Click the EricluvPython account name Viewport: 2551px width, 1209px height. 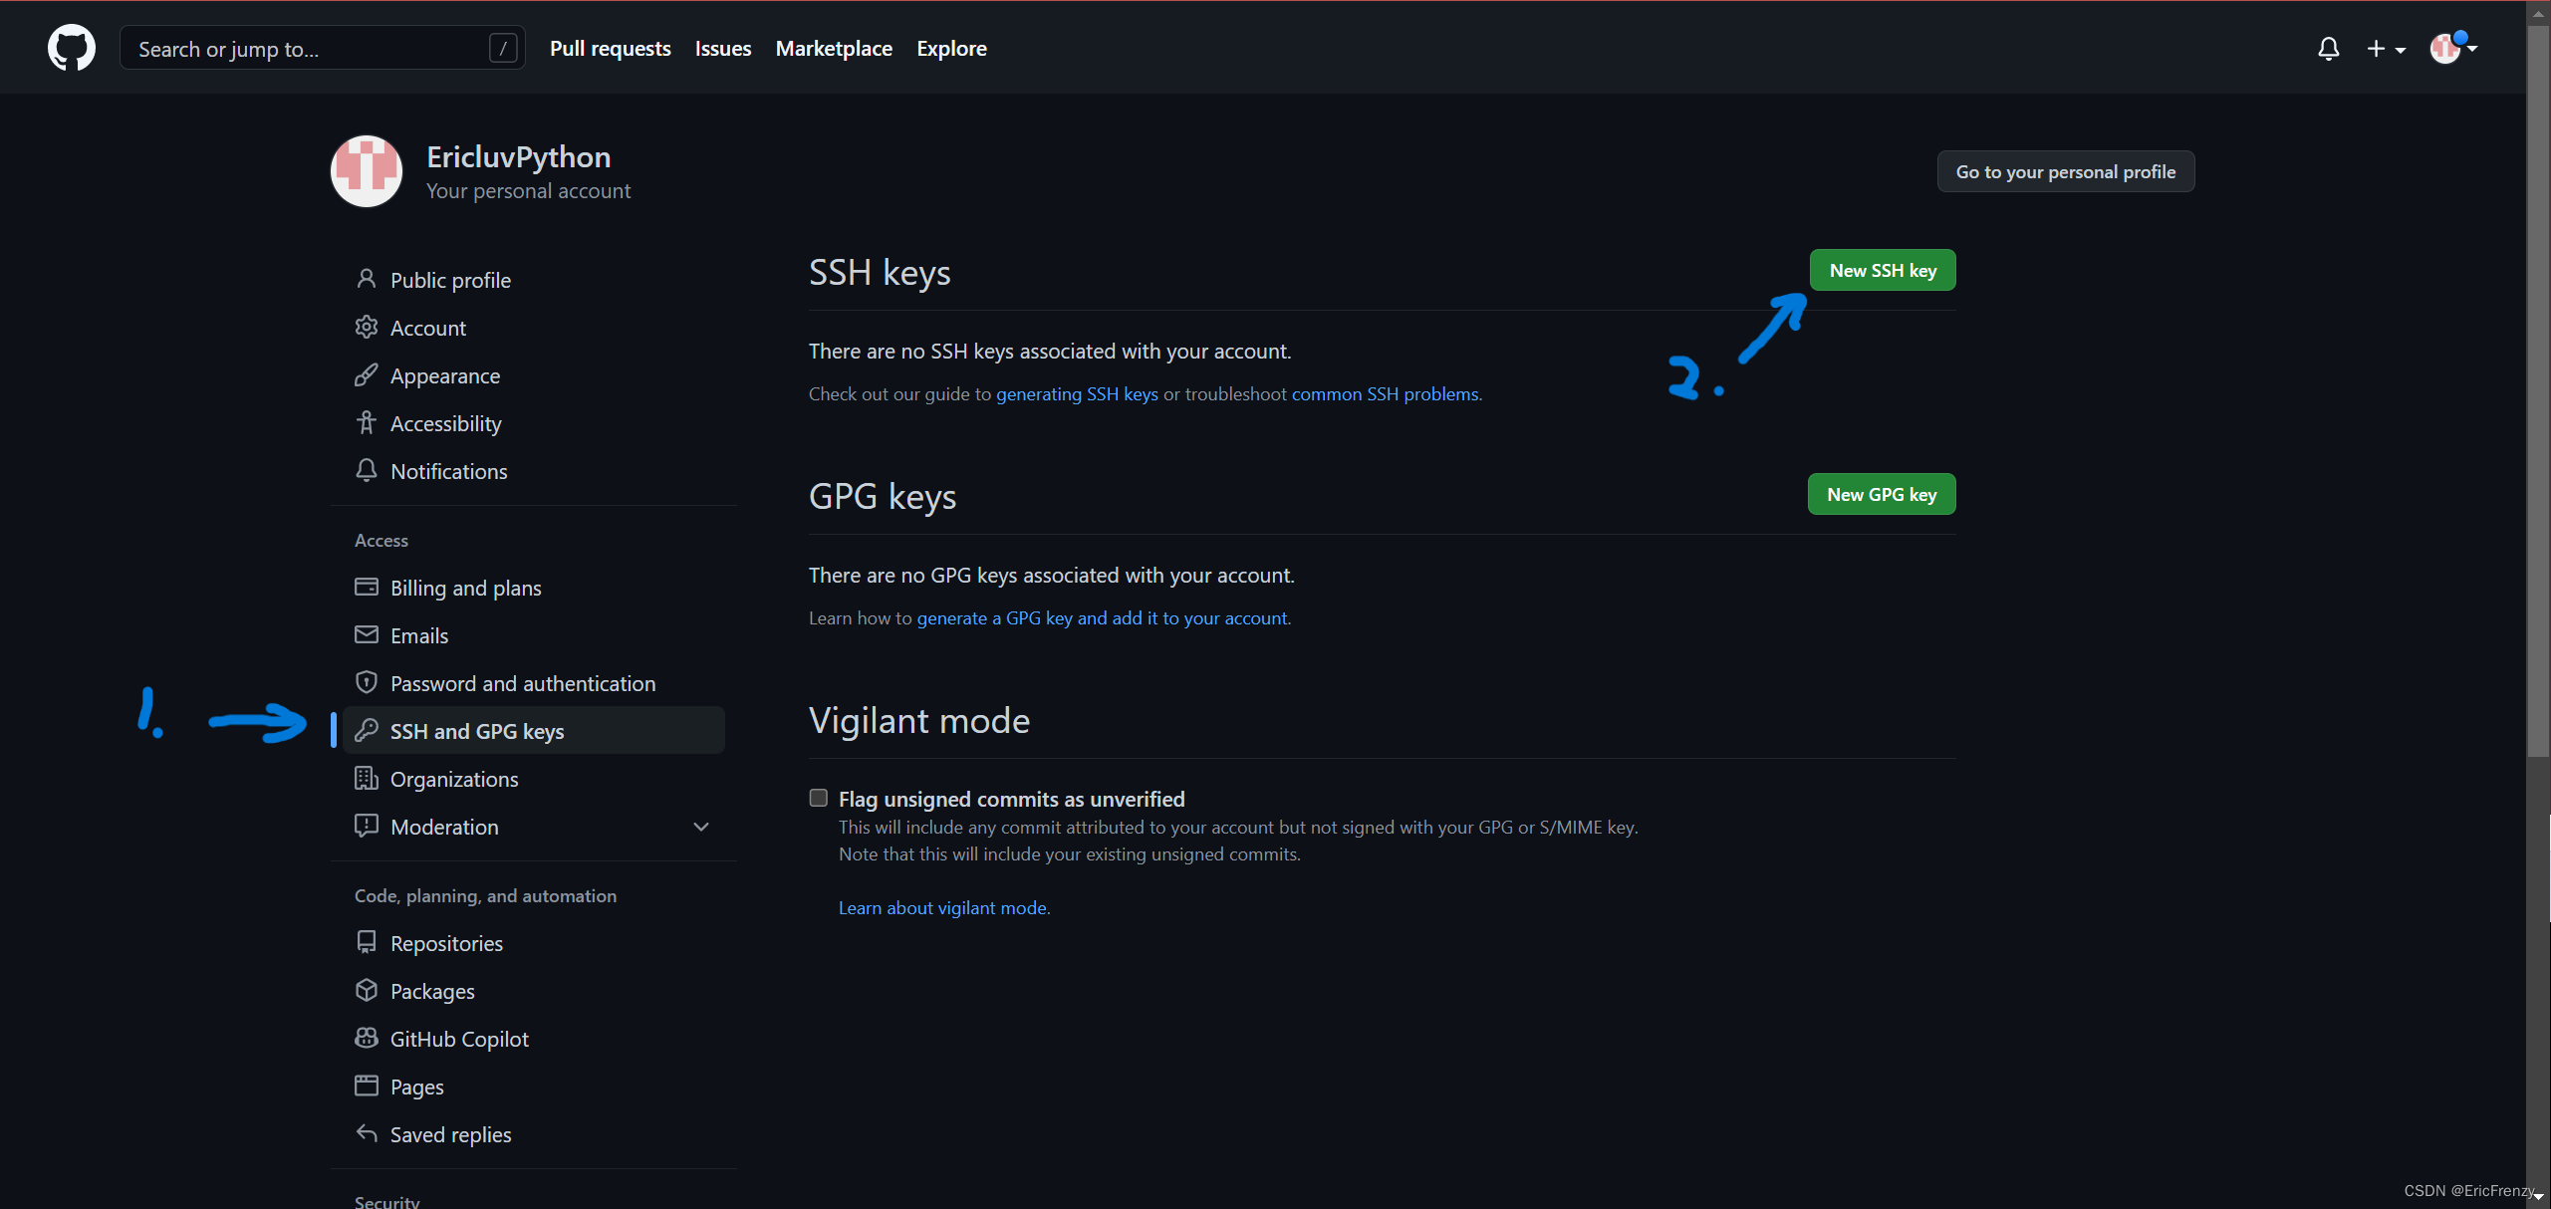(518, 156)
